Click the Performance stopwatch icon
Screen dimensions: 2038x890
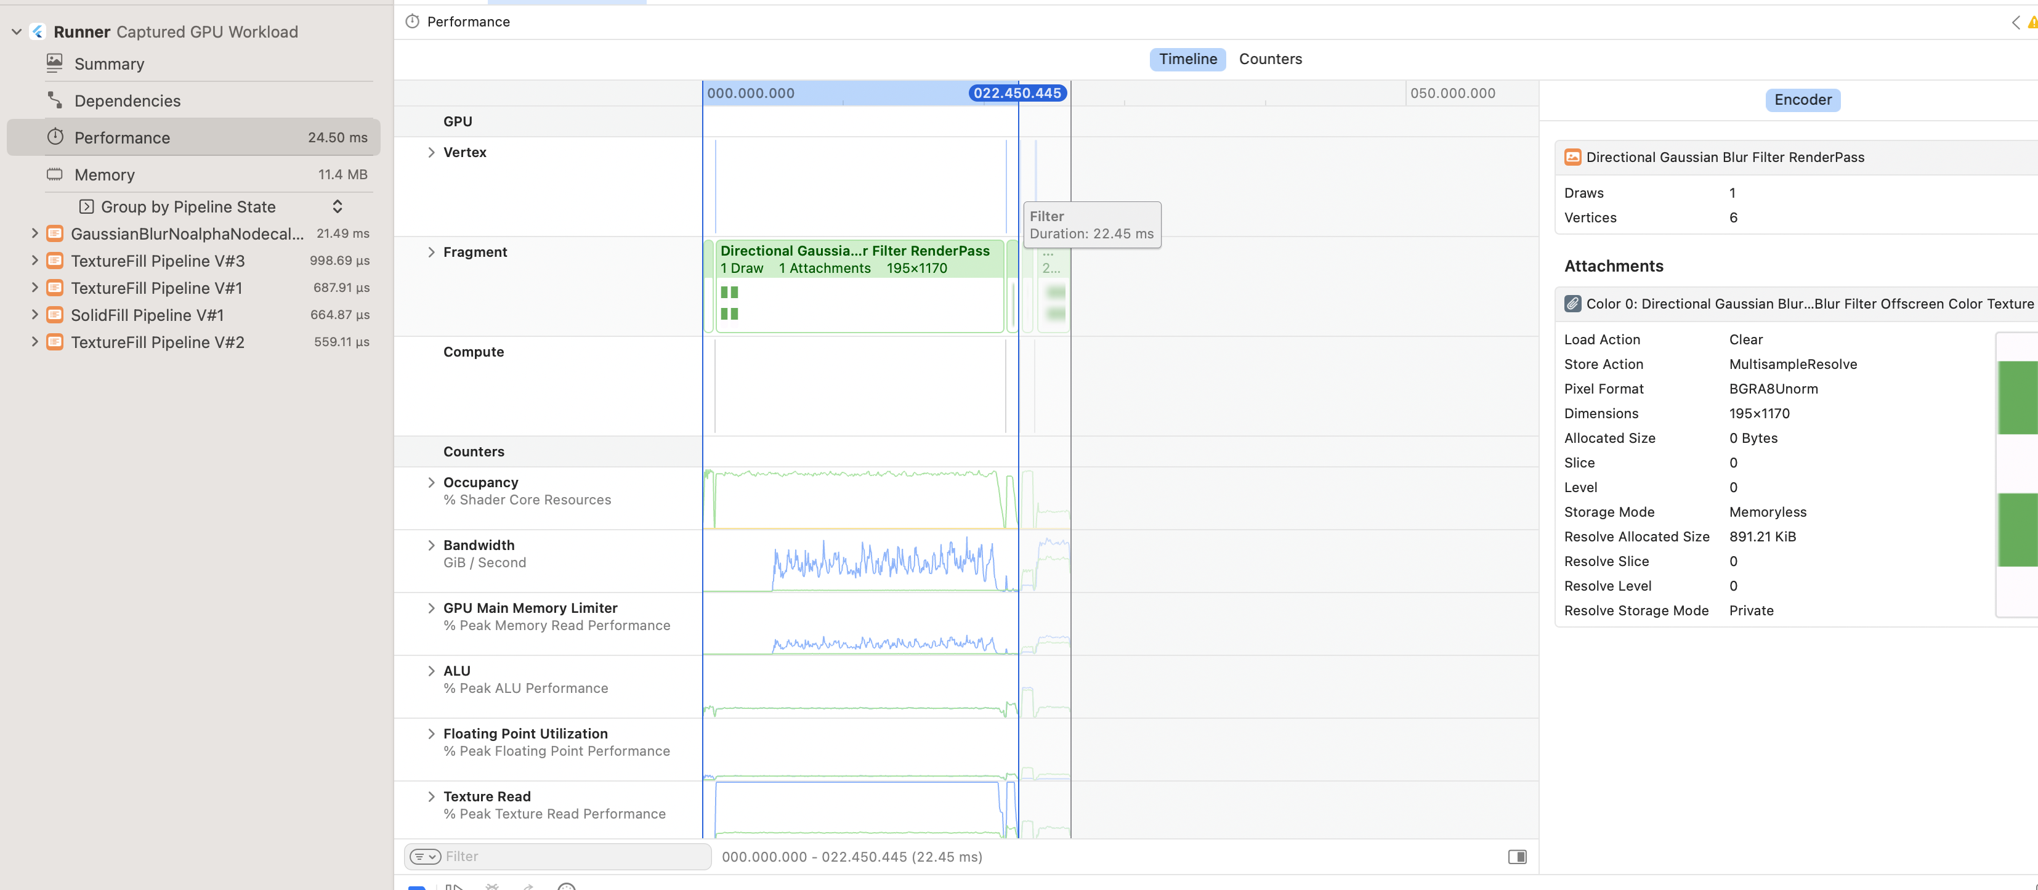pos(55,136)
